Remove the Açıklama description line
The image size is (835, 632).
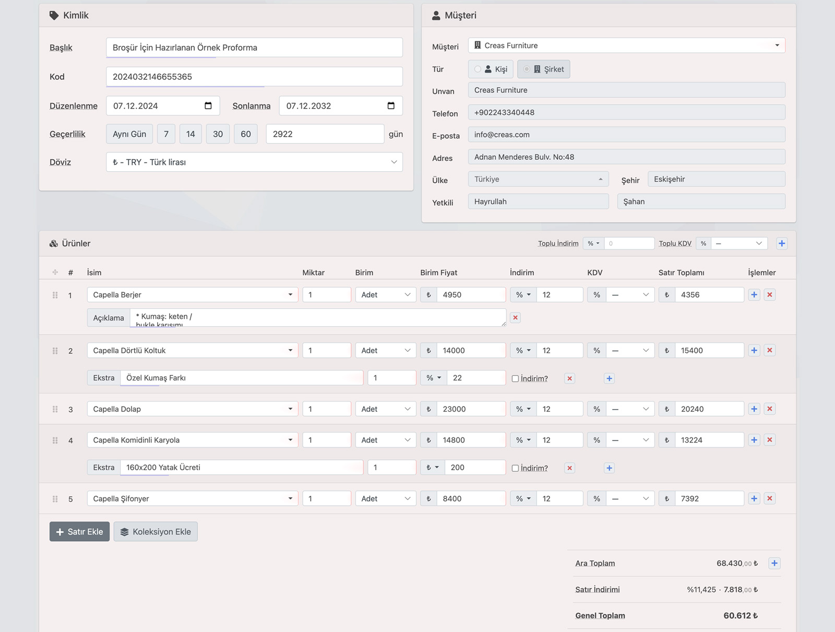515,318
